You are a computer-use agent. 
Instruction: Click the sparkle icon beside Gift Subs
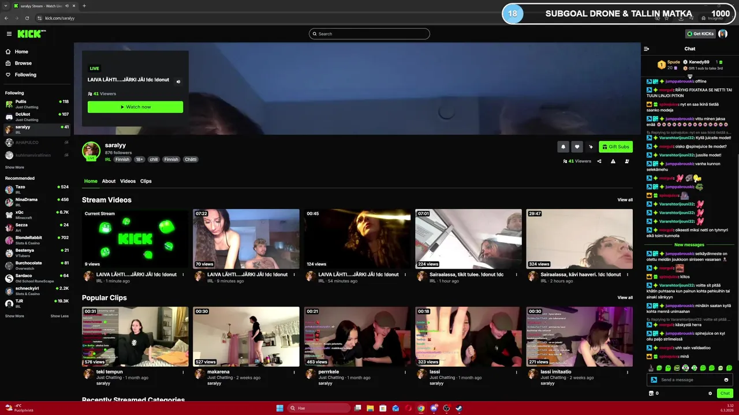tap(591, 146)
